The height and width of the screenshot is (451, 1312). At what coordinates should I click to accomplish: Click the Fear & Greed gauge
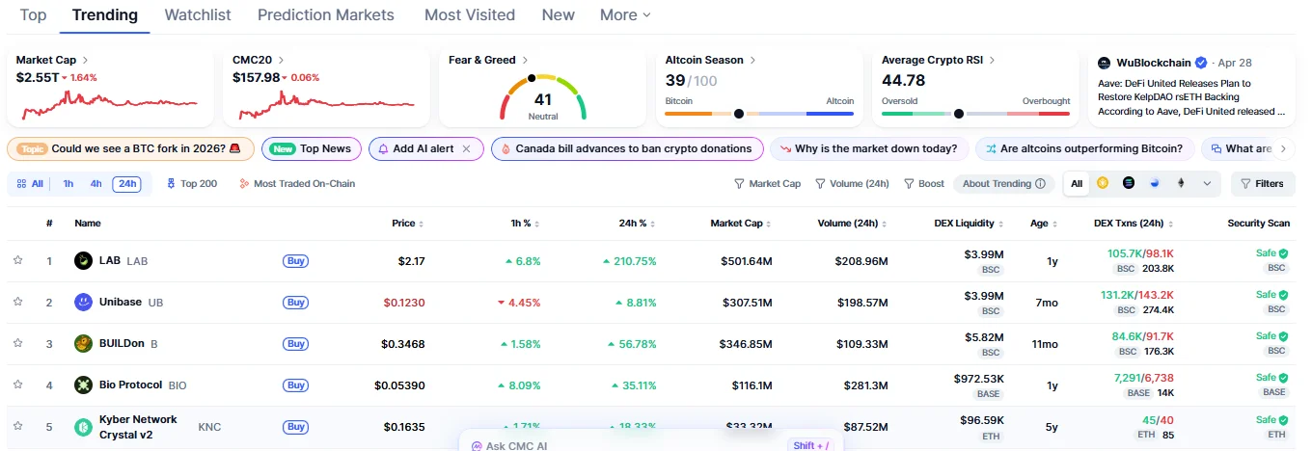[x=543, y=96]
